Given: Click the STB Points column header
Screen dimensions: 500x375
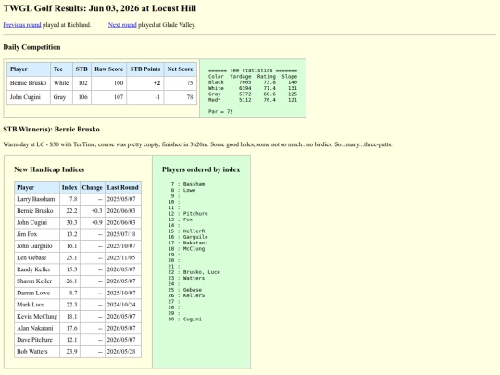Looking at the screenshot, I should [x=145, y=69].
